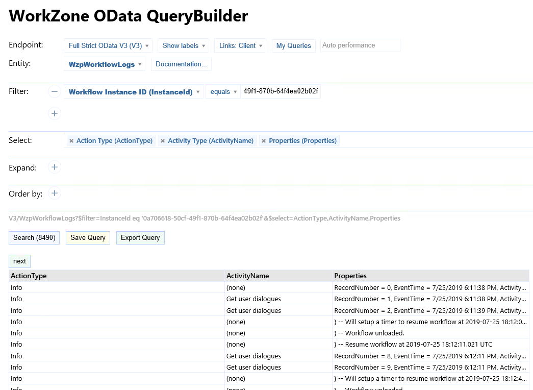This screenshot has height=390, width=533.
Task: Open the Show labels dropdown
Action: 183,46
